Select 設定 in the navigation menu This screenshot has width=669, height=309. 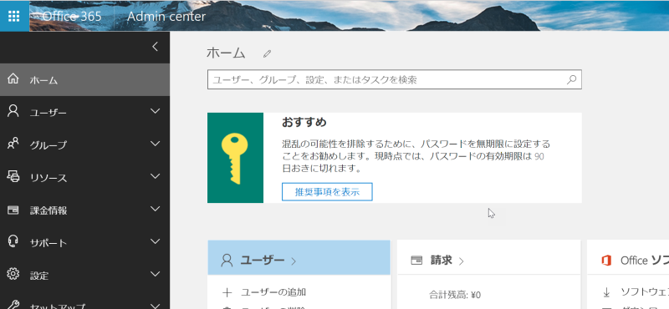[84, 275]
